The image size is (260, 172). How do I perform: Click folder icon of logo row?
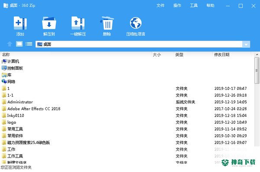(4, 122)
